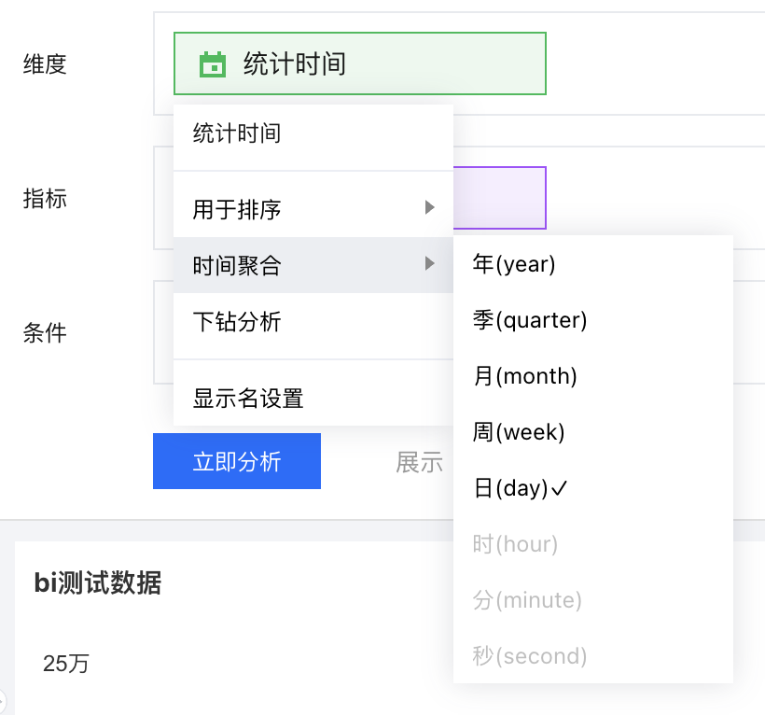765x715 pixels.
Task: Click the purple metric field chip
Action: click(499, 198)
